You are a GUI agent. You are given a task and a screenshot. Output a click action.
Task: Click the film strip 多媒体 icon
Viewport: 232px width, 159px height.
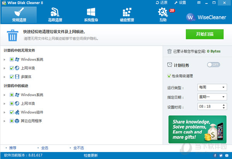point(17,77)
